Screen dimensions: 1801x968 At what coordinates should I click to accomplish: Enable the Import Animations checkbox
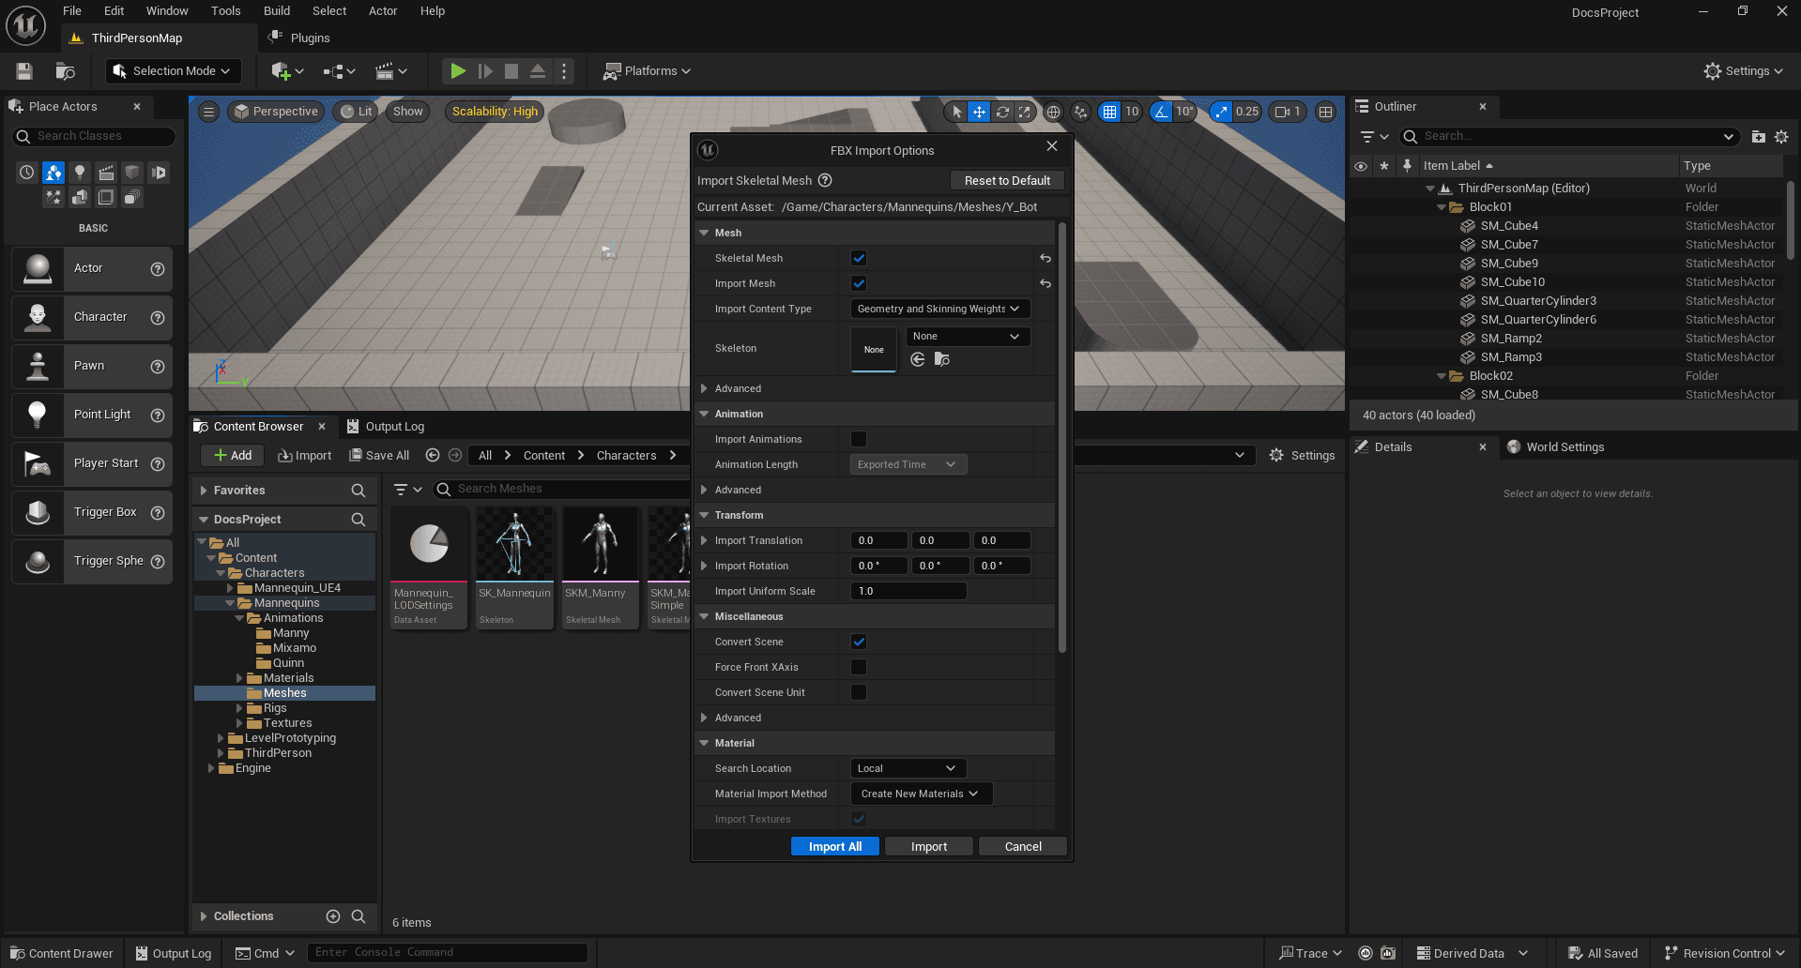858,439
